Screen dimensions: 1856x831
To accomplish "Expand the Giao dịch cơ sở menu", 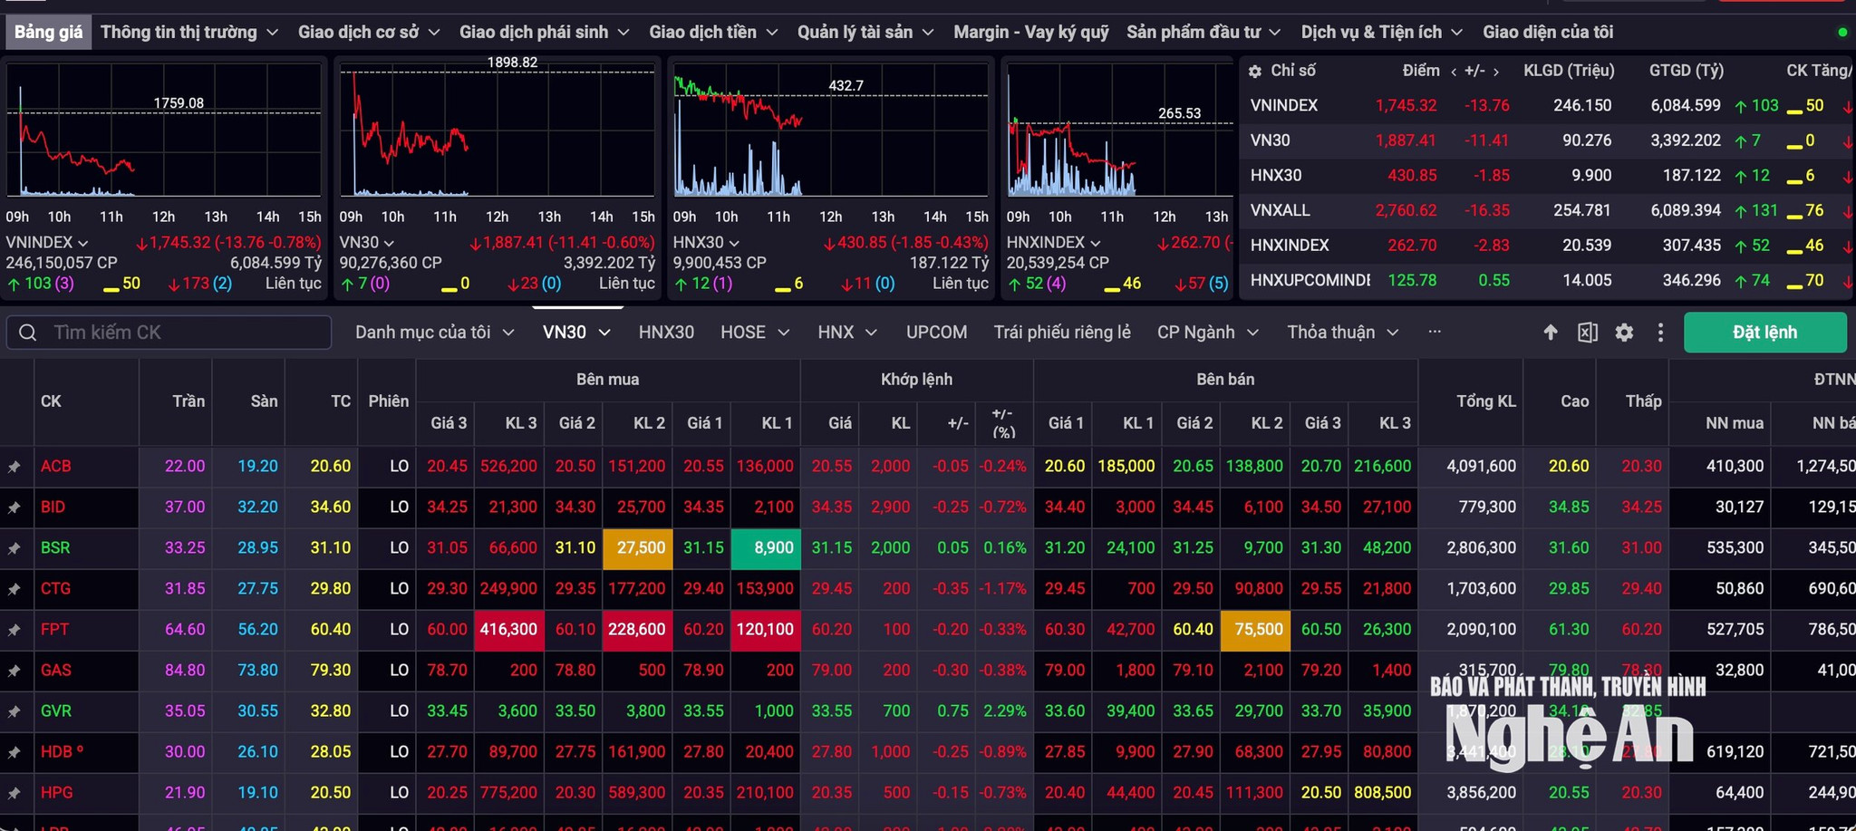I will [x=369, y=32].
